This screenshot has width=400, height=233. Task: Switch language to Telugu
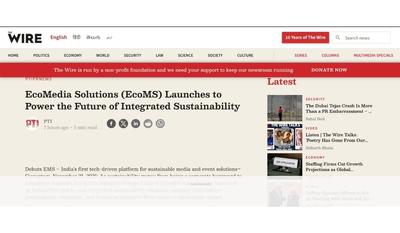(x=93, y=37)
